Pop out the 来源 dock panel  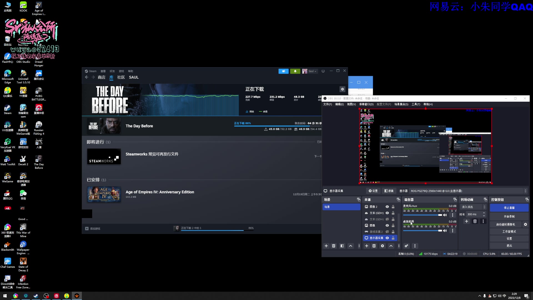(x=398, y=200)
